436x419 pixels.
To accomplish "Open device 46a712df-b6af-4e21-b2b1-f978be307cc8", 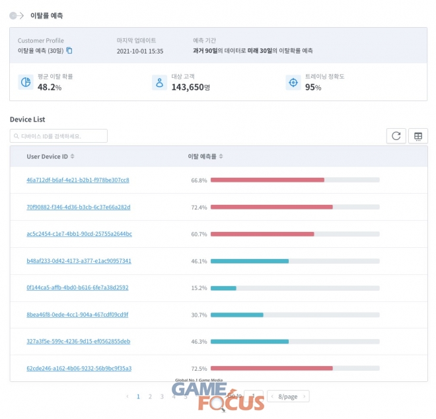I will [77, 180].
